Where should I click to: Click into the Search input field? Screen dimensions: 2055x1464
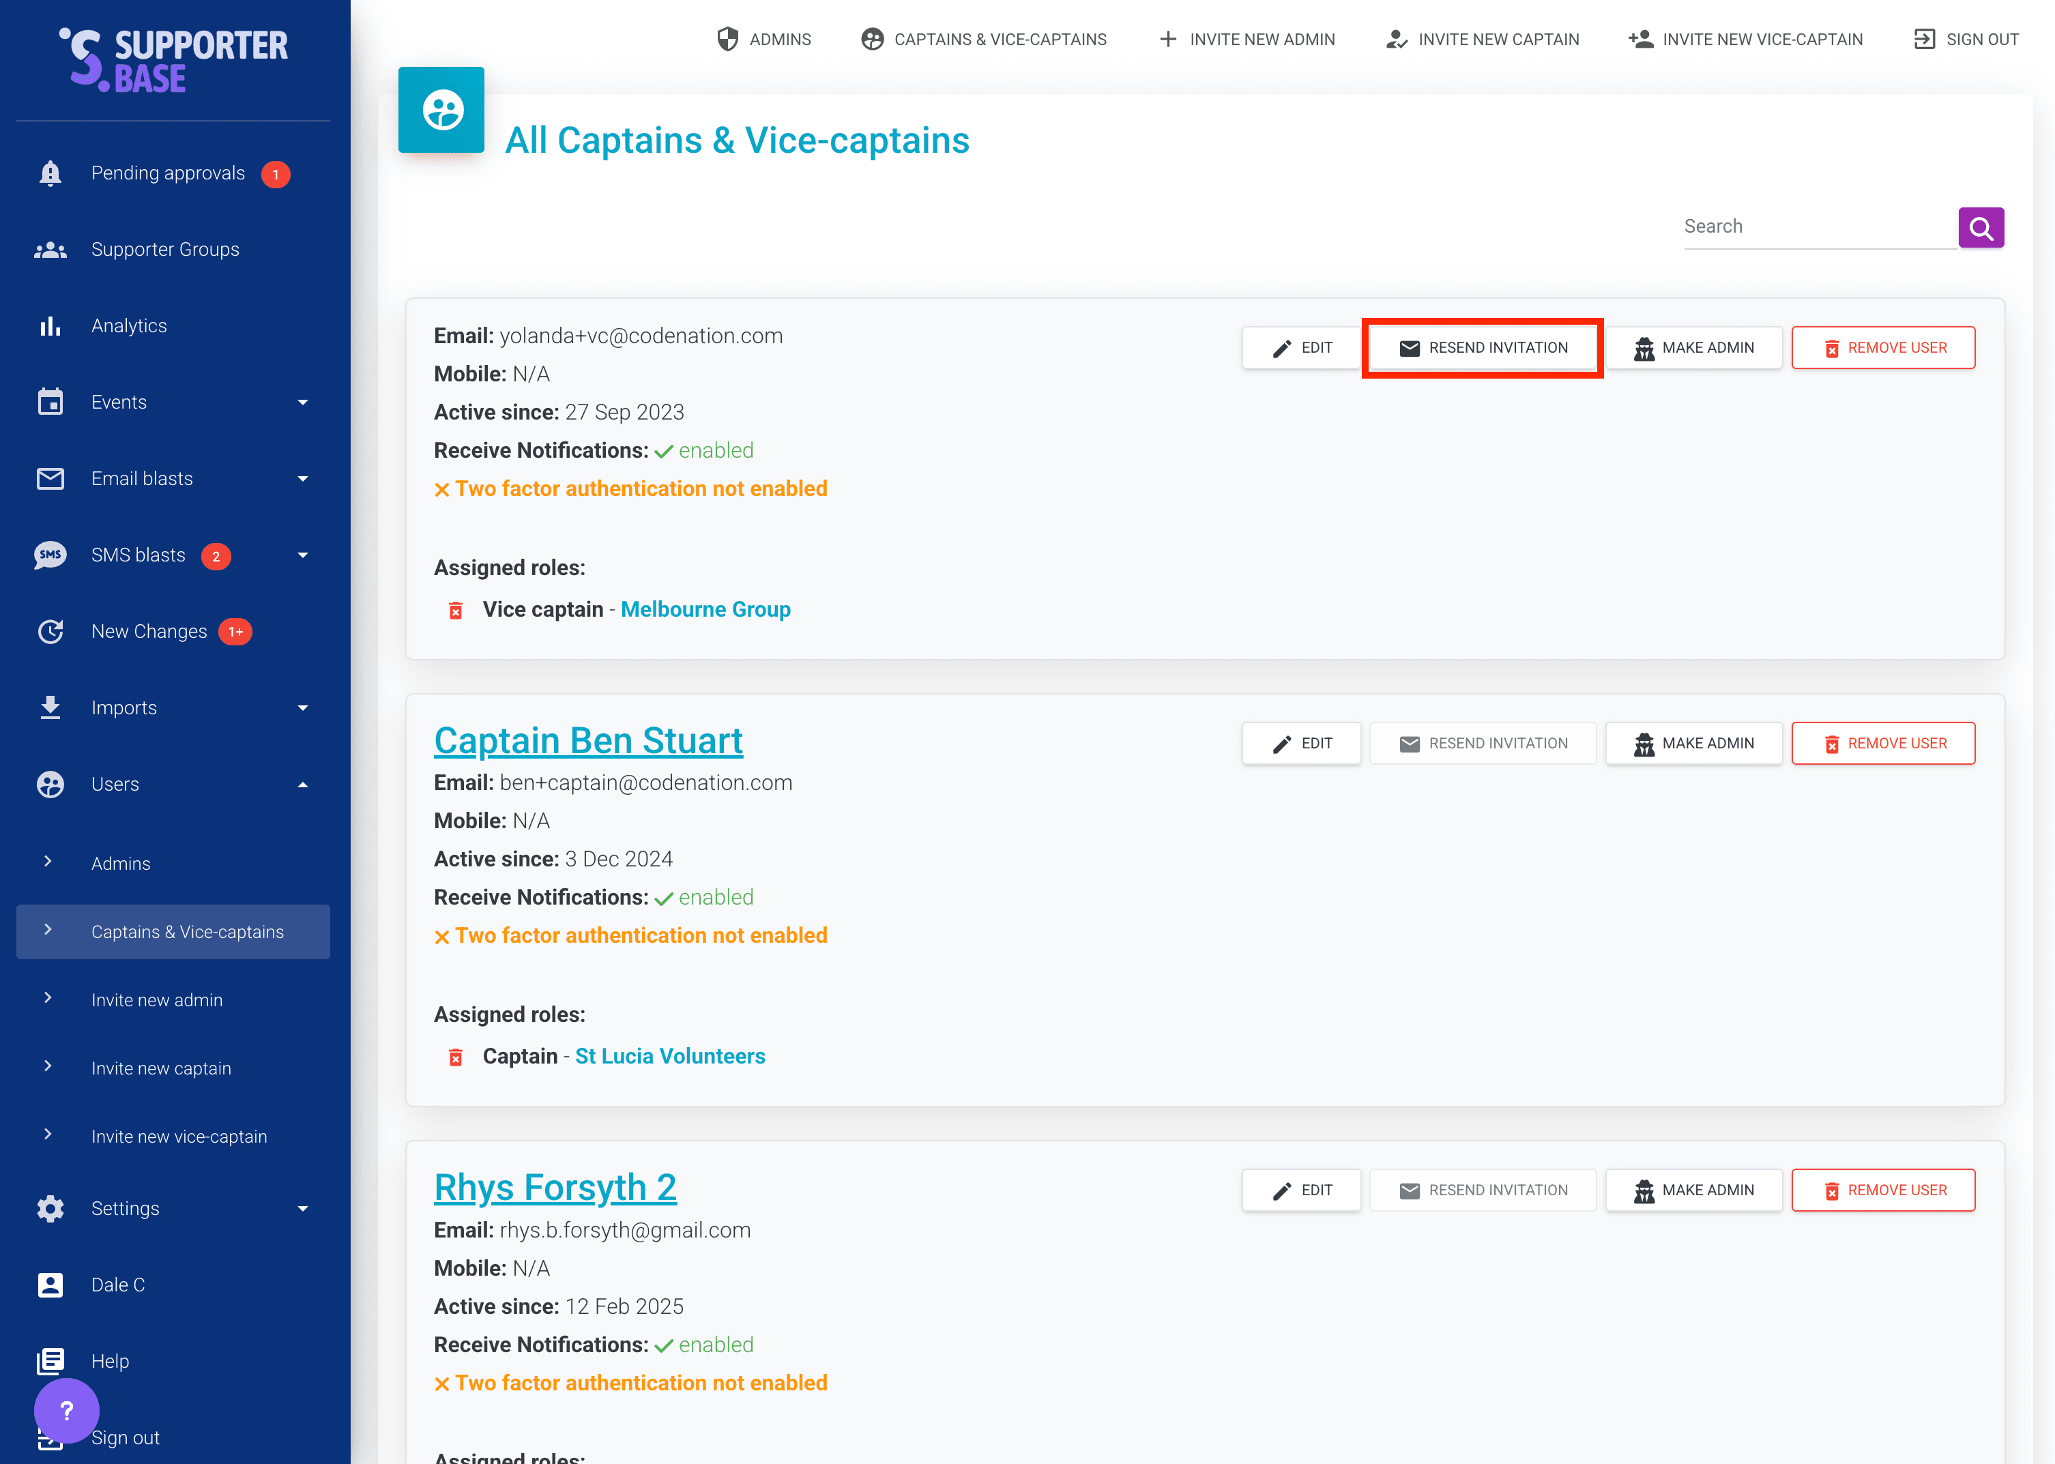coord(1816,226)
